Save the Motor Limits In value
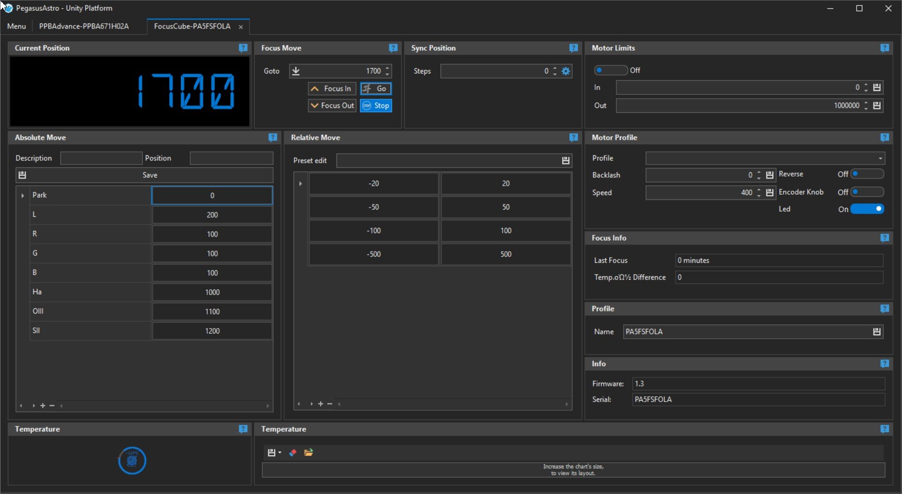The image size is (902, 494). [x=877, y=88]
